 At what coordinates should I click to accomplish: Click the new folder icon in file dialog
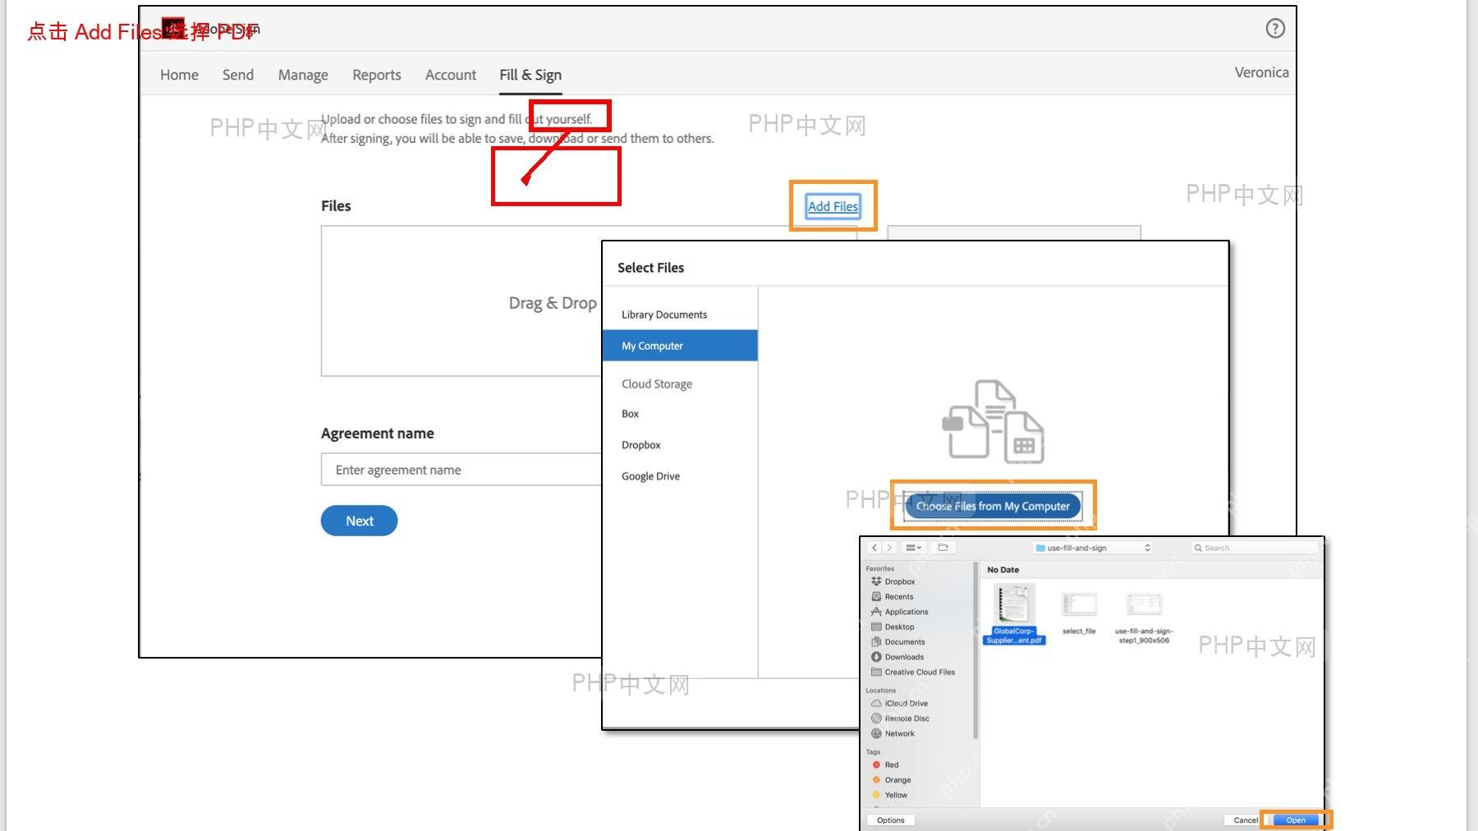pos(943,548)
